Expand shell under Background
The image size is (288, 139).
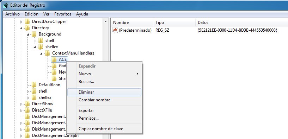(x=35, y=40)
